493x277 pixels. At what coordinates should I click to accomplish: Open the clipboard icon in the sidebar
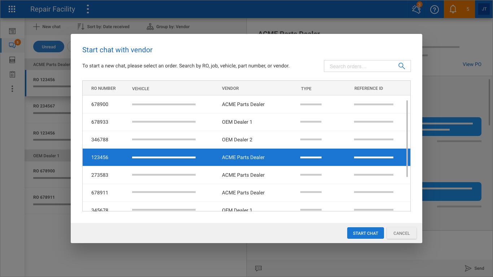12,74
